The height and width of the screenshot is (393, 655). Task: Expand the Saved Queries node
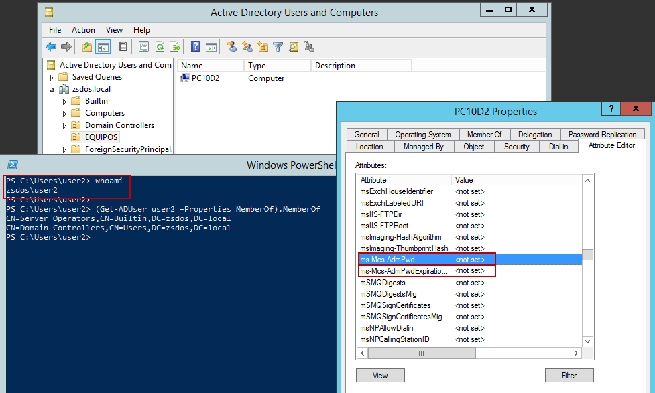coord(52,78)
